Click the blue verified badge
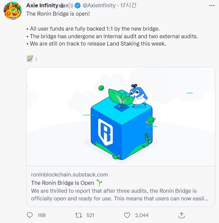Screen dimensions: 219x223 77,6
